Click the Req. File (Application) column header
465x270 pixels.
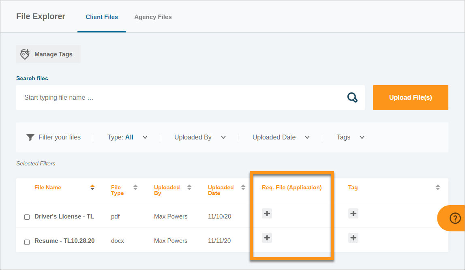click(x=291, y=188)
